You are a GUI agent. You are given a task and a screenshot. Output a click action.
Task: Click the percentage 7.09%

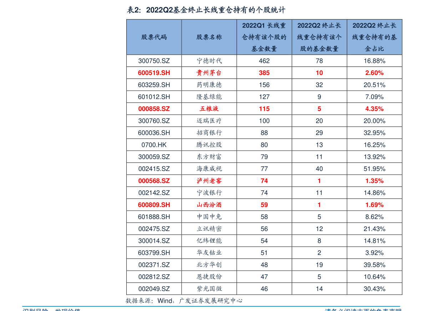pos(375,97)
